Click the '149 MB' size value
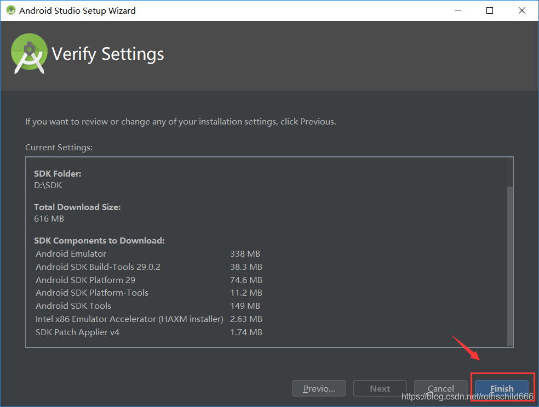Image resolution: width=539 pixels, height=407 pixels. (x=245, y=306)
